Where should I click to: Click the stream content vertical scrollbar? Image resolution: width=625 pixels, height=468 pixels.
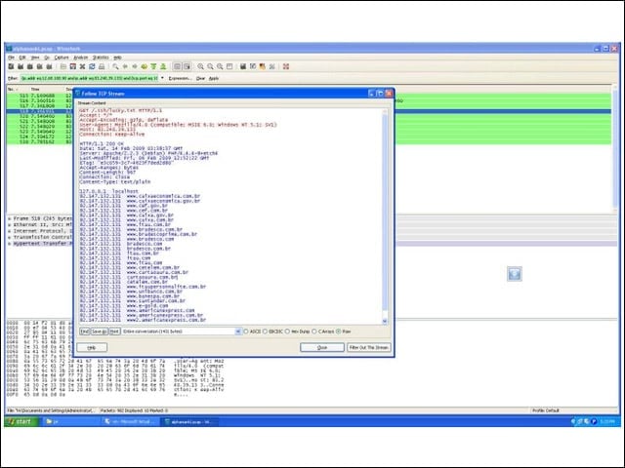385,216
